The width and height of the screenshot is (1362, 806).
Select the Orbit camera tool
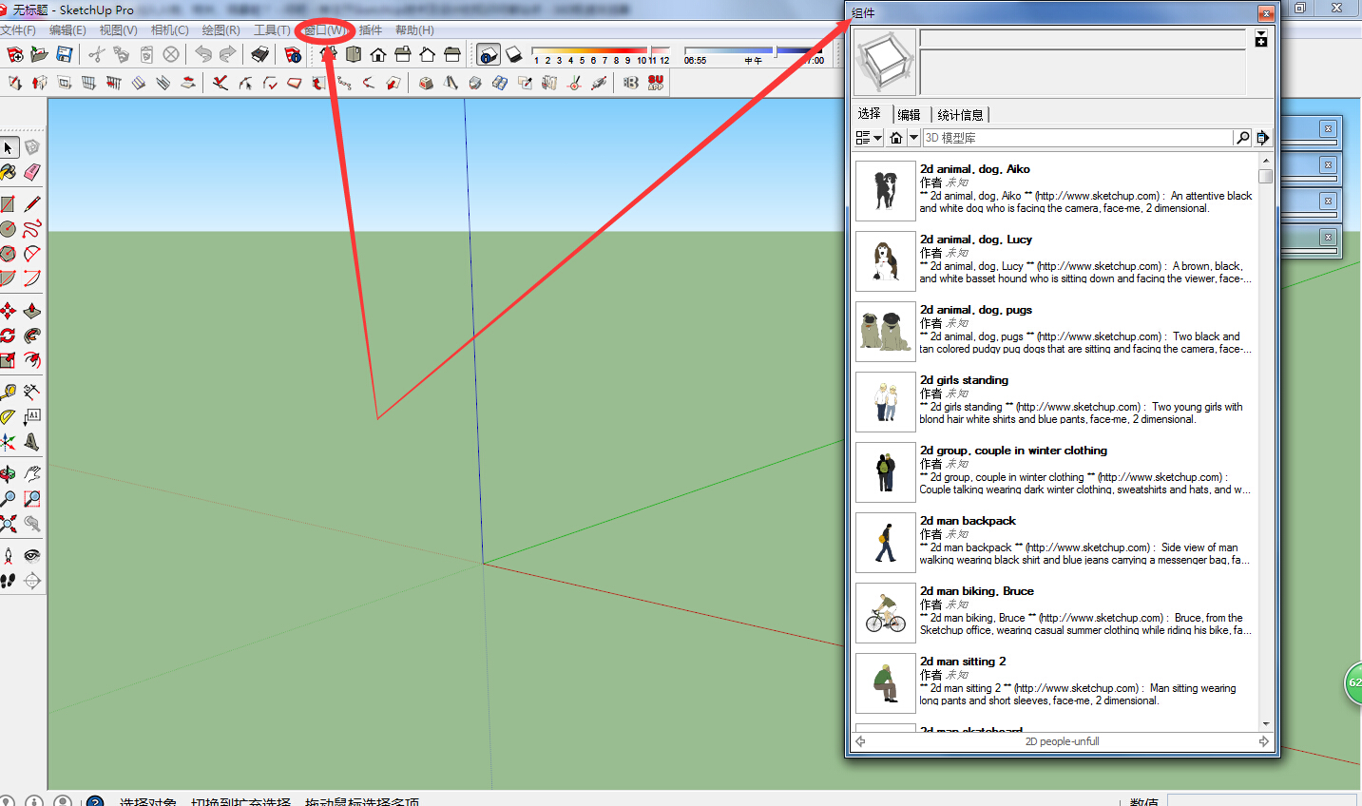[8, 474]
